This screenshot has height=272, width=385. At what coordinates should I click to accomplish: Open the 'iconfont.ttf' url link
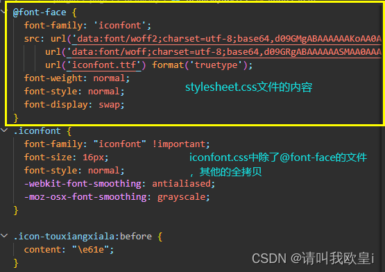point(103,65)
